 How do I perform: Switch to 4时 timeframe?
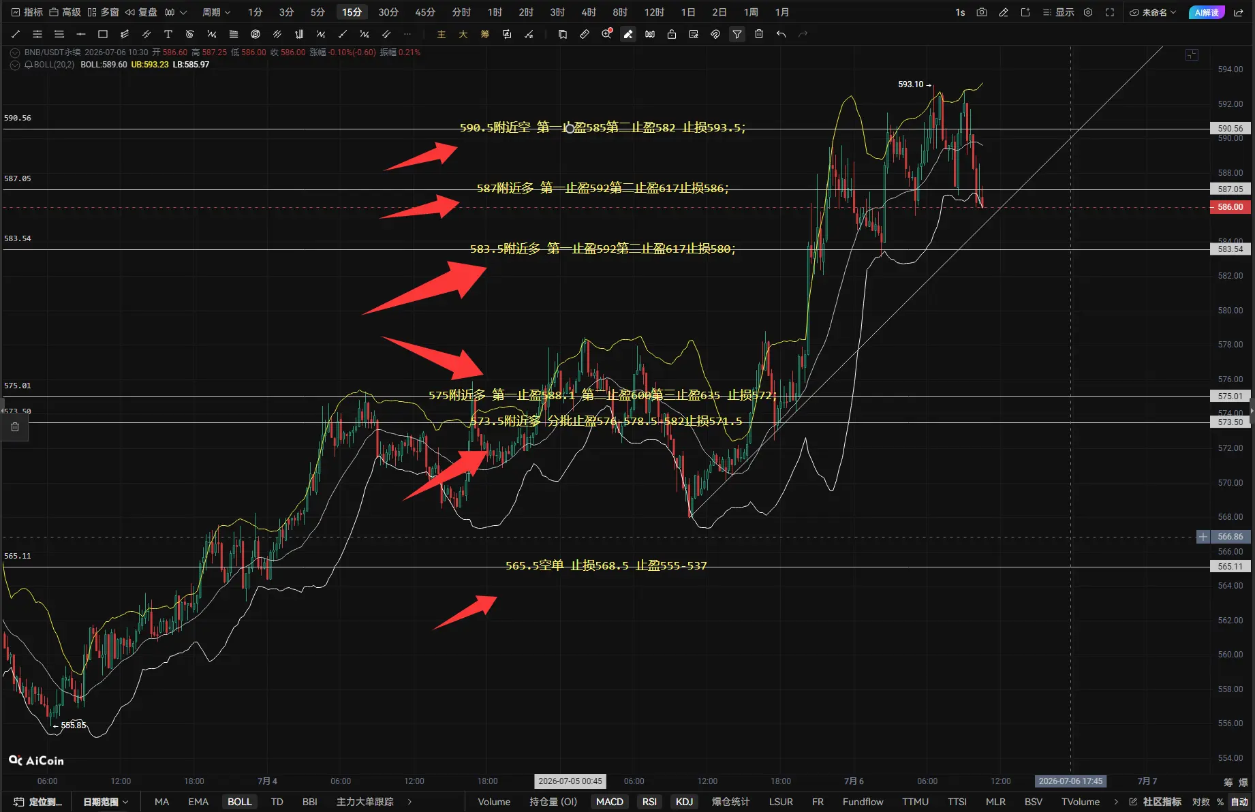[x=589, y=12]
